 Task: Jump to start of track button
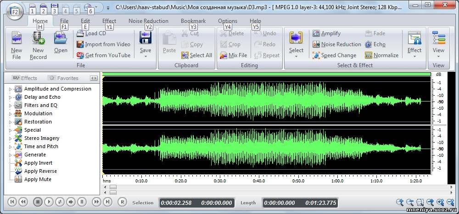point(12,202)
